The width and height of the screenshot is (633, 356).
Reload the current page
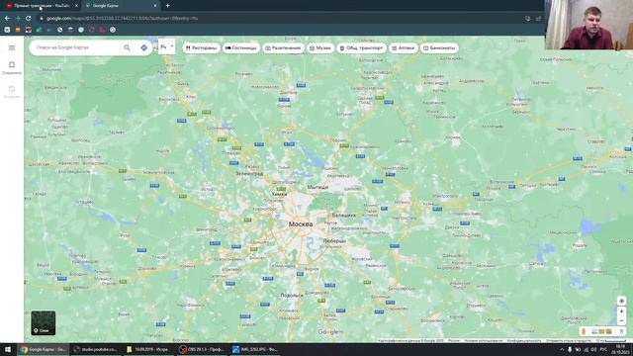click(29, 18)
